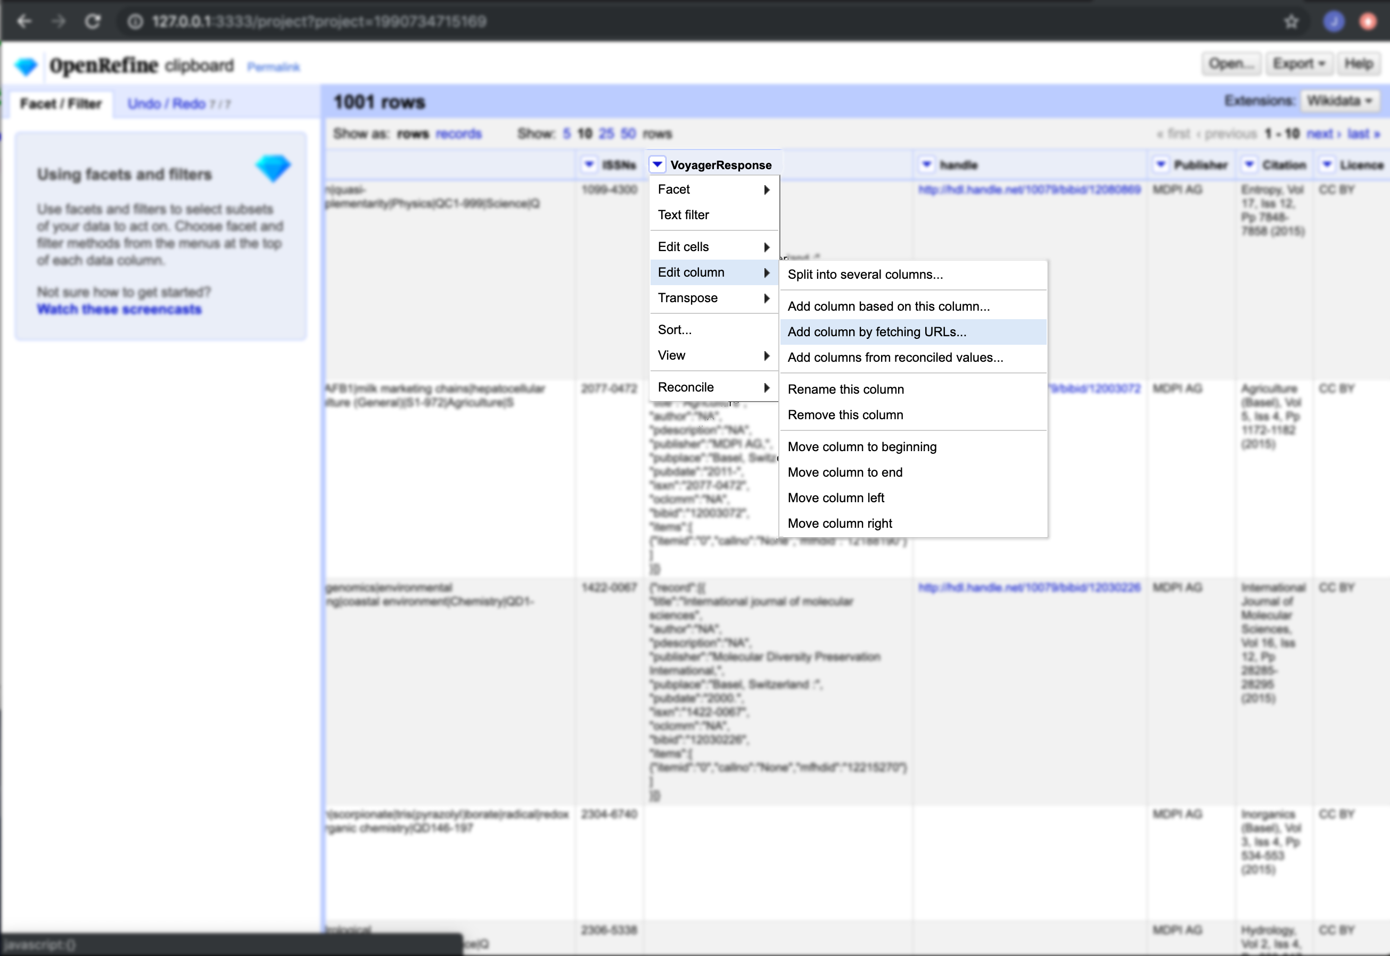Click the Help button
This screenshot has width=1390, height=956.
[x=1358, y=64]
